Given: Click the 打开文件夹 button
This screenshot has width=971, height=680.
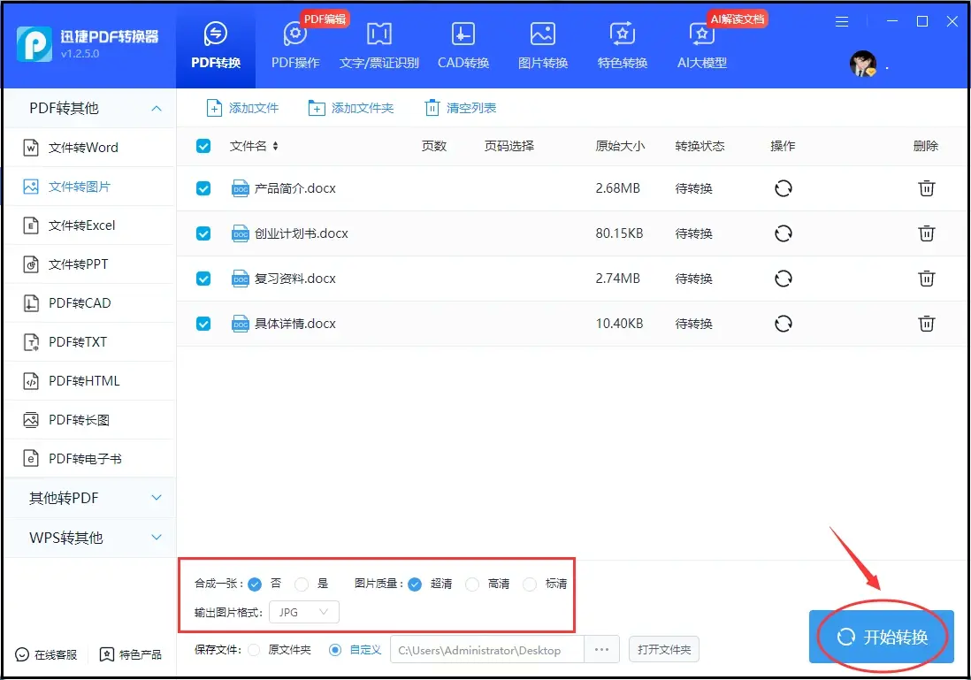Looking at the screenshot, I should point(664,650).
